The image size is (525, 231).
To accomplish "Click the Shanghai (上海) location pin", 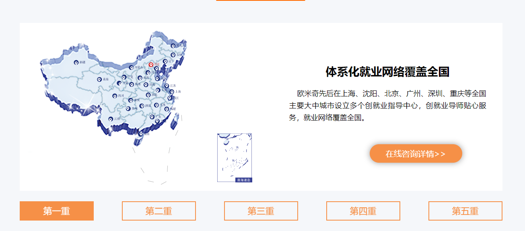I will coord(172,92).
